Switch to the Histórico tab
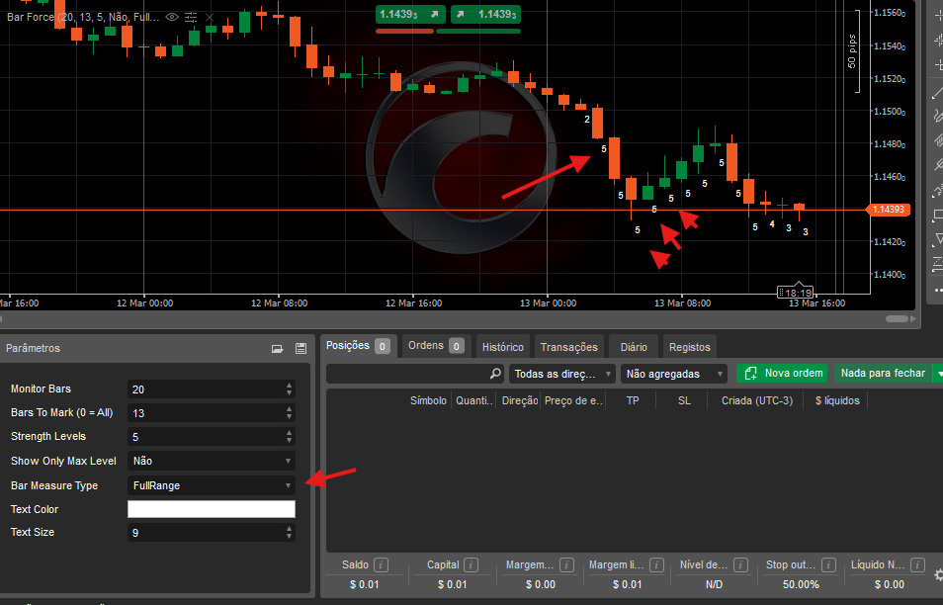Viewport: 943px width, 605px height. tap(502, 347)
